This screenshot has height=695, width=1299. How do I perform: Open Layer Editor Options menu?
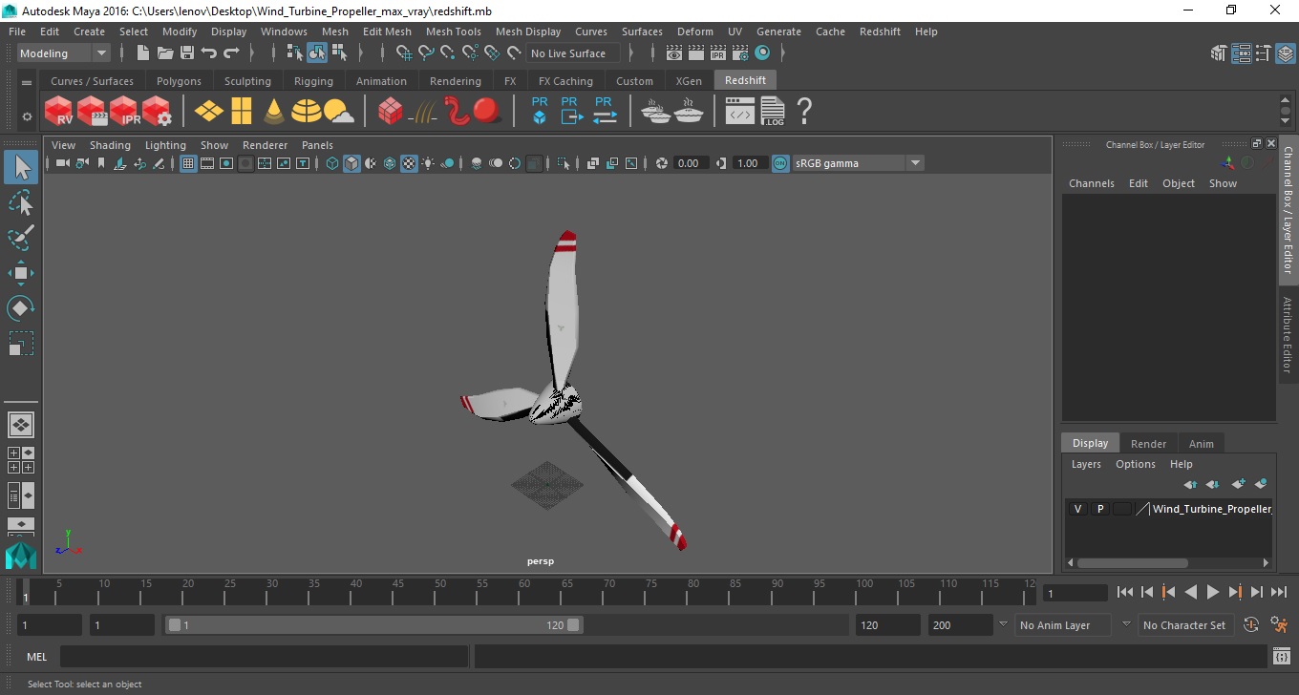click(1136, 464)
